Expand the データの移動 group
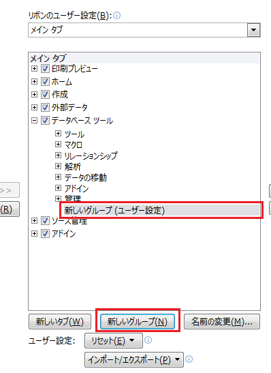The width and height of the screenshot is (271, 373). click(58, 177)
